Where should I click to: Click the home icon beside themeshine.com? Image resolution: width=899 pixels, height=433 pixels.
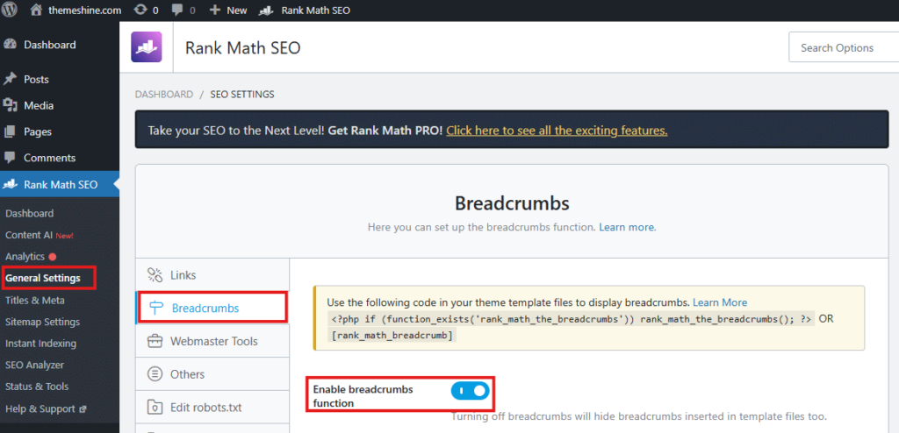coord(36,10)
